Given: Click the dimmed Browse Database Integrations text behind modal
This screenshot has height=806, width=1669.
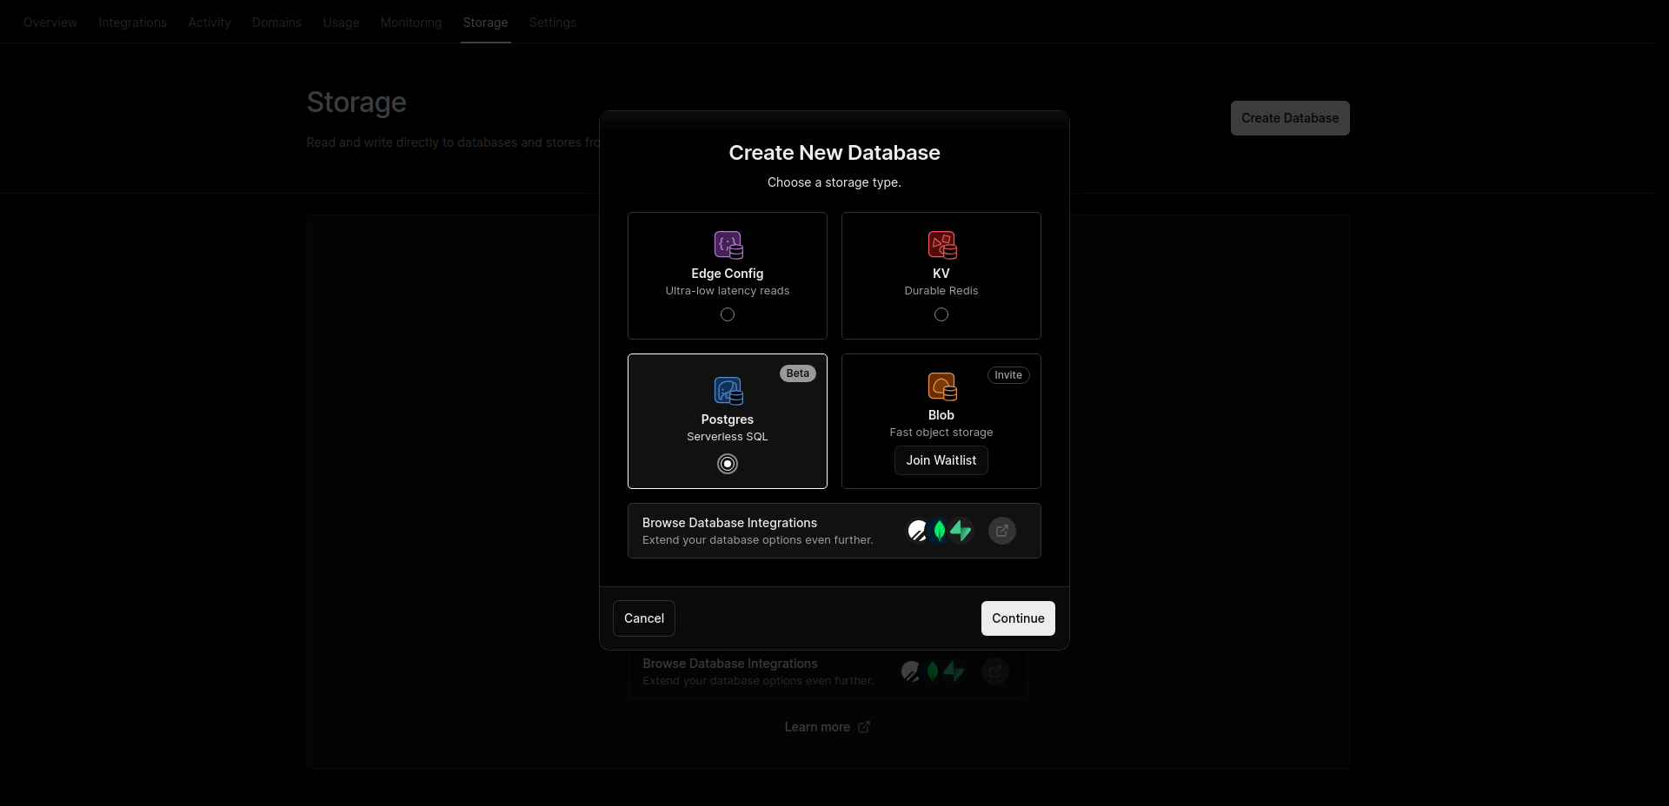Looking at the screenshot, I should coord(730,664).
